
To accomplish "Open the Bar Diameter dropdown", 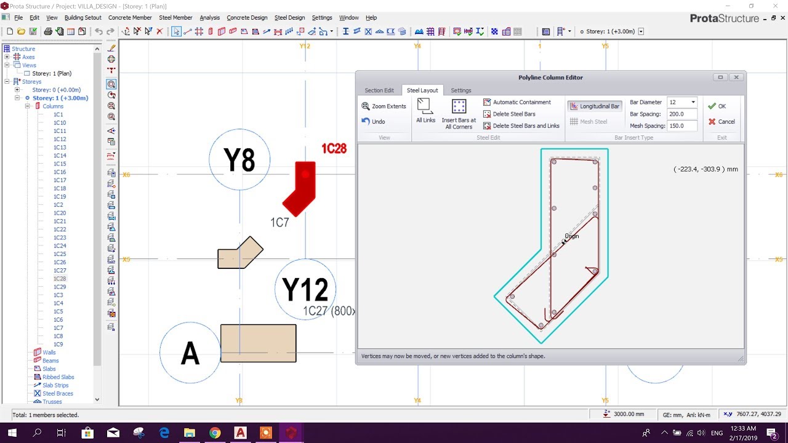I will (x=694, y=102).
